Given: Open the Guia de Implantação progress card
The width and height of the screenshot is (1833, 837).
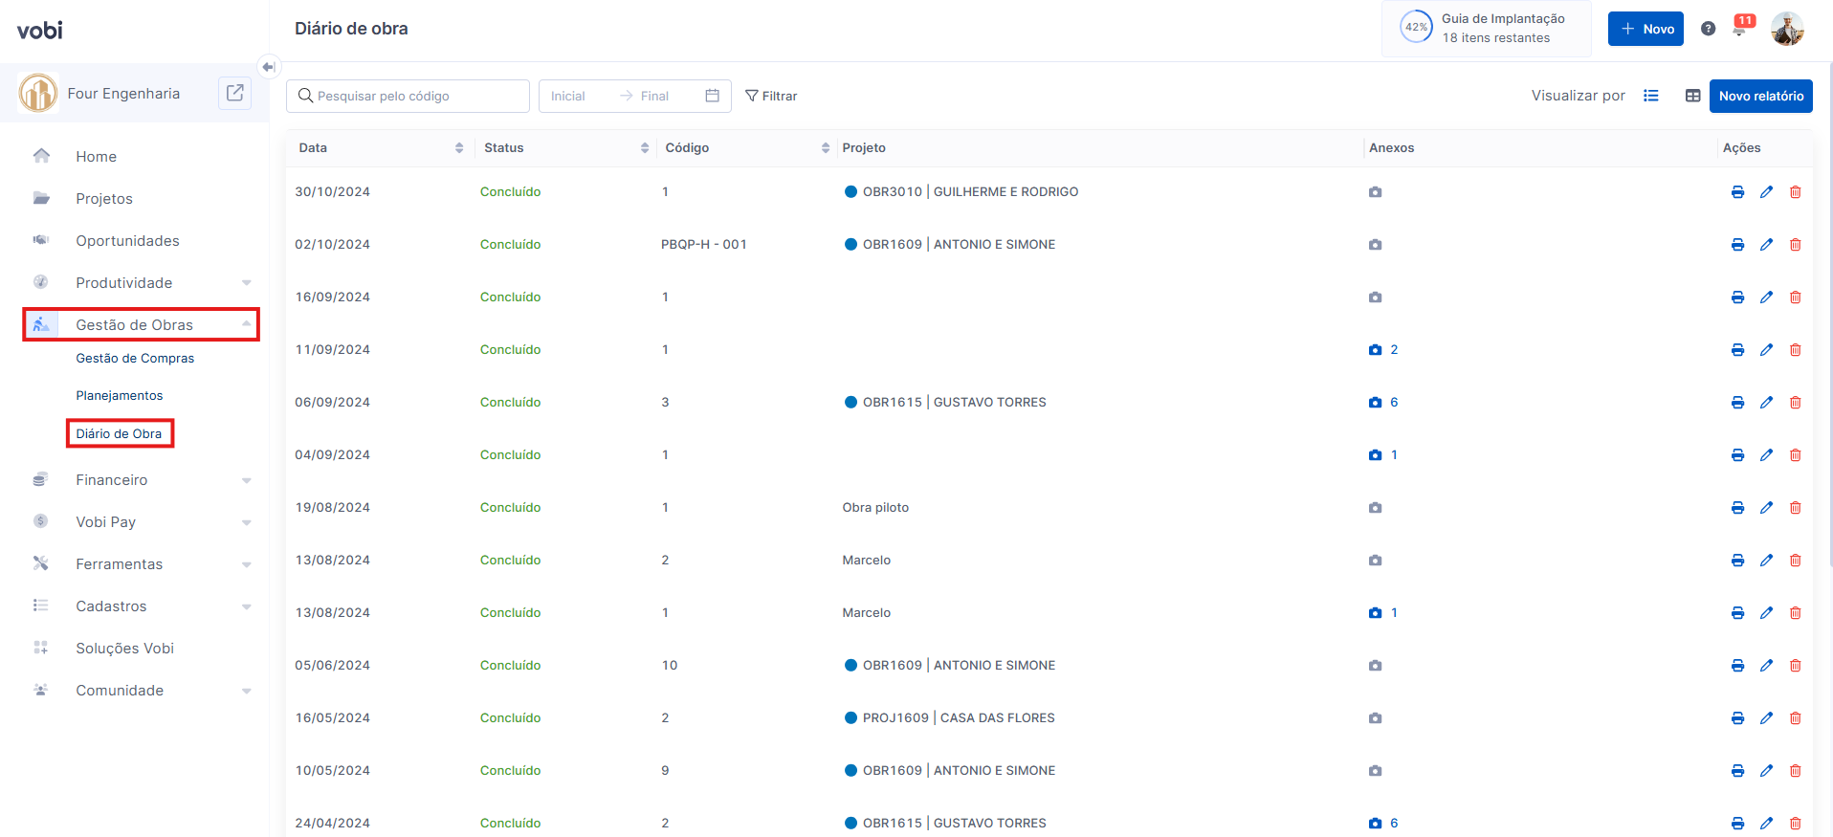Looking at the screenshot, I should pyautogui.click(x=1486, y=29).
